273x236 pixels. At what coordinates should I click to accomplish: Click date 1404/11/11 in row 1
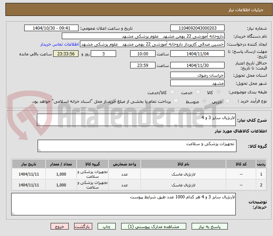[x=29, y=174]
